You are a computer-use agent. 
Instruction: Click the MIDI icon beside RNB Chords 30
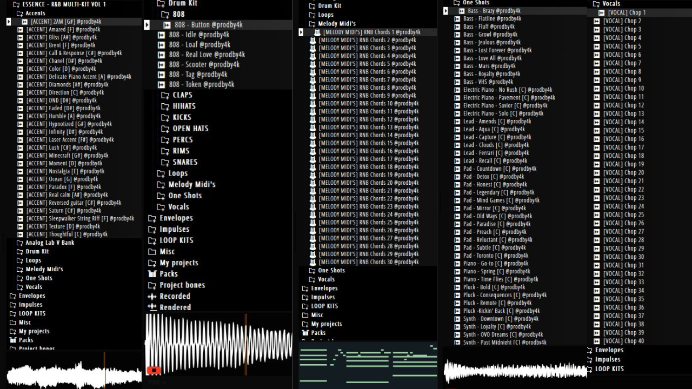[x=312, y=262]
